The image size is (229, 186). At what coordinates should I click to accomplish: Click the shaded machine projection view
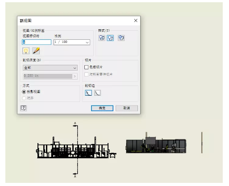156,143
